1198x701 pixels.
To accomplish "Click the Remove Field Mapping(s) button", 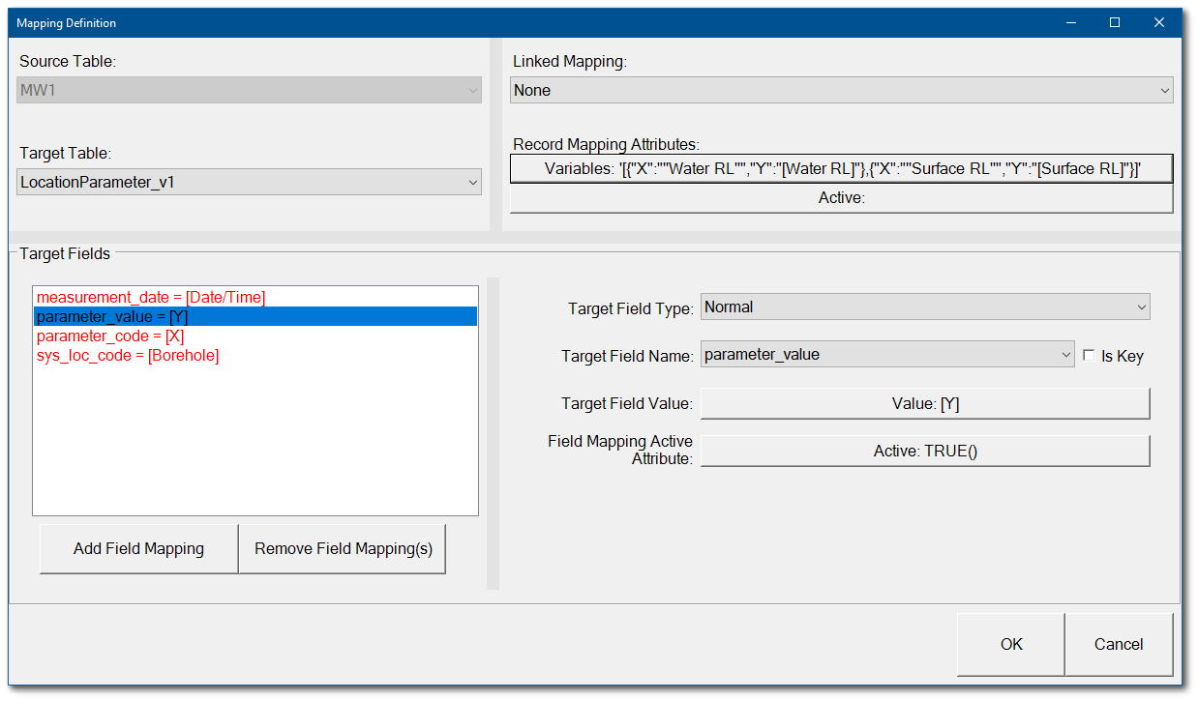I will (342, 548).
